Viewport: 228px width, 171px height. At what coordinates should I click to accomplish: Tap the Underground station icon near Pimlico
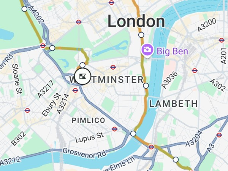point(114,129)
